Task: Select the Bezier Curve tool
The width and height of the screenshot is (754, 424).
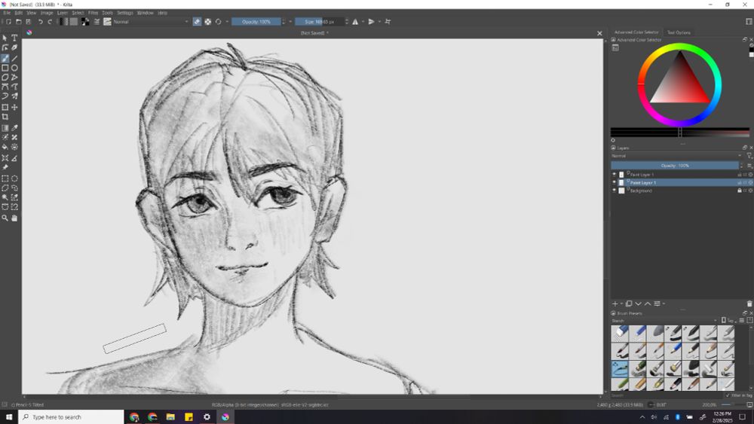Action: (x=5, y=87)
